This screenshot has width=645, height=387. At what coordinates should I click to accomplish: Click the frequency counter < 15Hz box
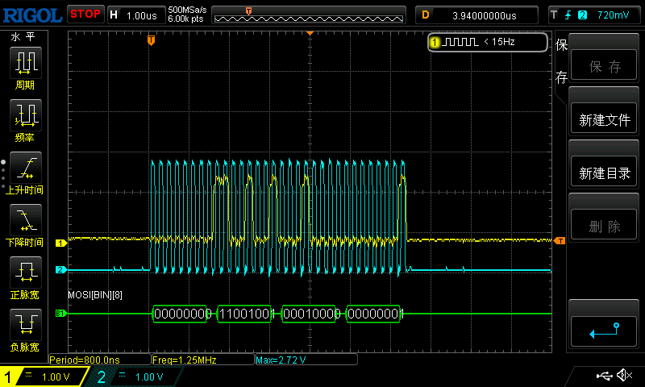(488, 42)
